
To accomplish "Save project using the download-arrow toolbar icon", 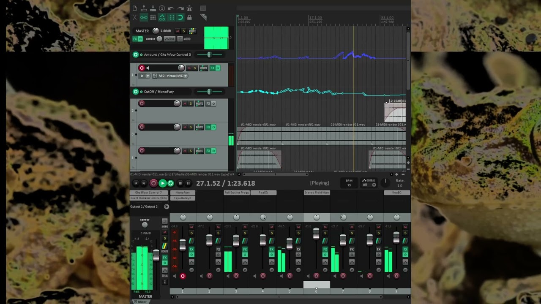I will pyautogui.click(x=153, y=8).
